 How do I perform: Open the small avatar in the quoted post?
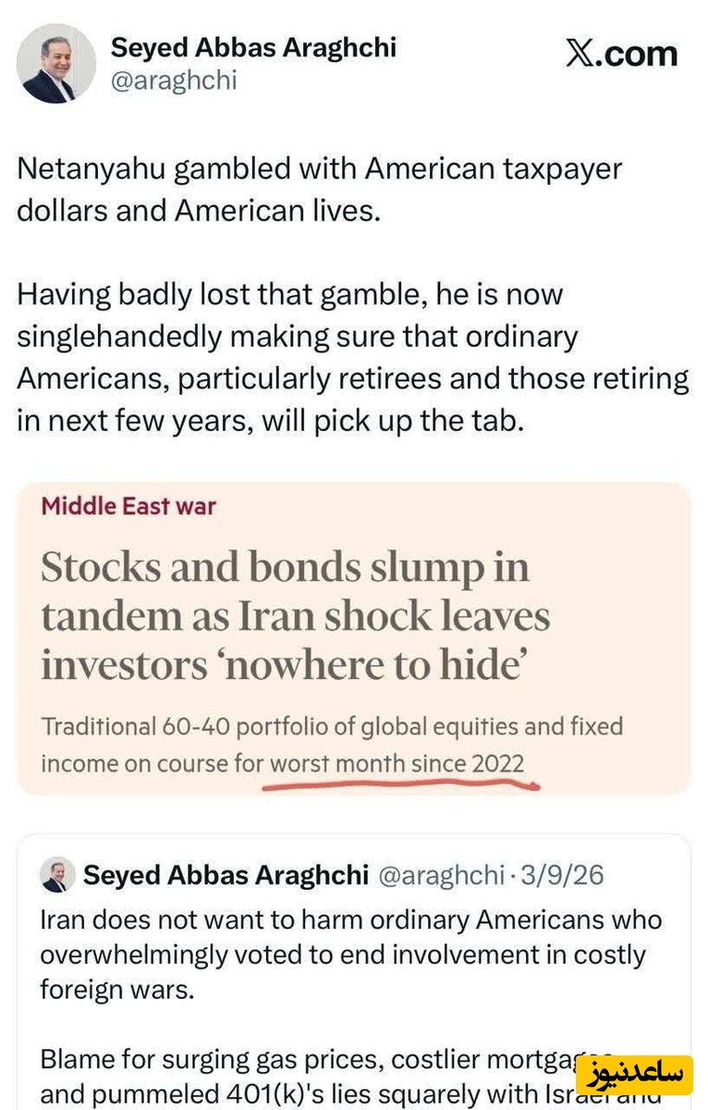click(x=57, y=874)
